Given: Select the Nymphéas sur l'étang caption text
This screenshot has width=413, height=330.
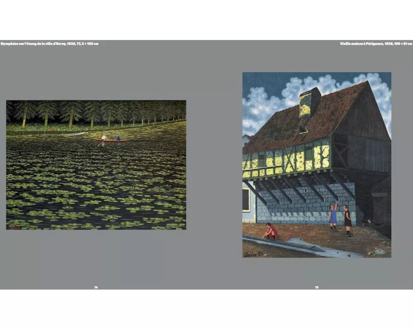Looking at the screenshot, I should pos(50,43).
